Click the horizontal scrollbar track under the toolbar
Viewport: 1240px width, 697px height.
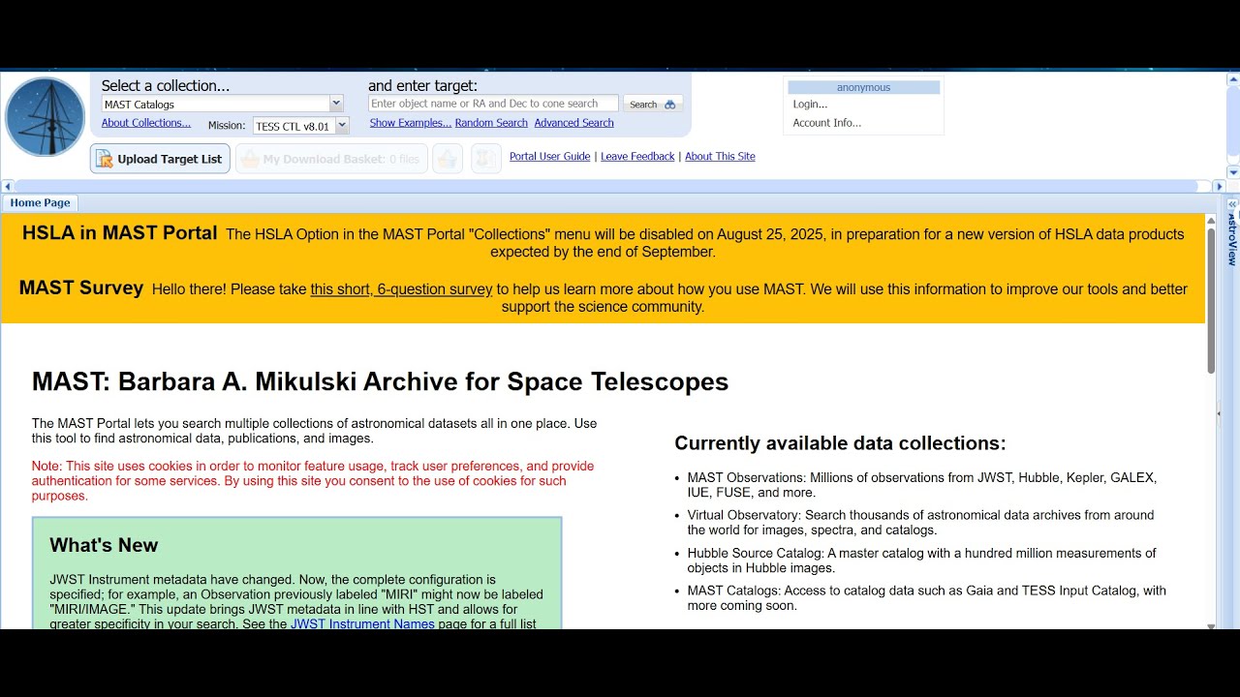point(613,186)
